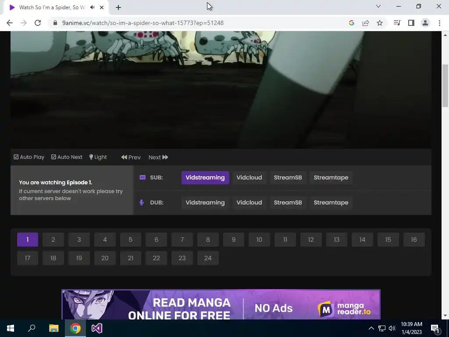Reload the 9anime page
This screenshot has width=449, height=337.
38,23
